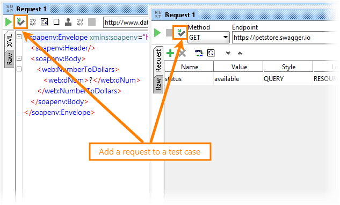Recreate default request in SOAP toolbar
The width and height of the screenshot is (340, 205).
click(45, 22)
